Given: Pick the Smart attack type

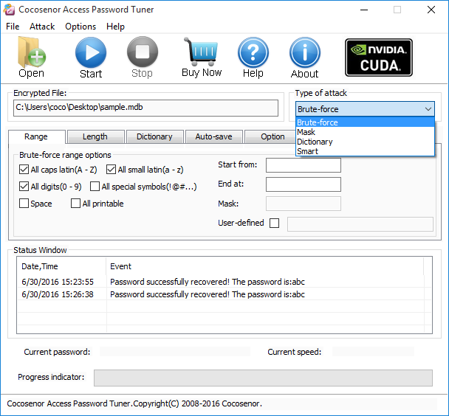Looking at the screenshot, I should click(365, 151).
